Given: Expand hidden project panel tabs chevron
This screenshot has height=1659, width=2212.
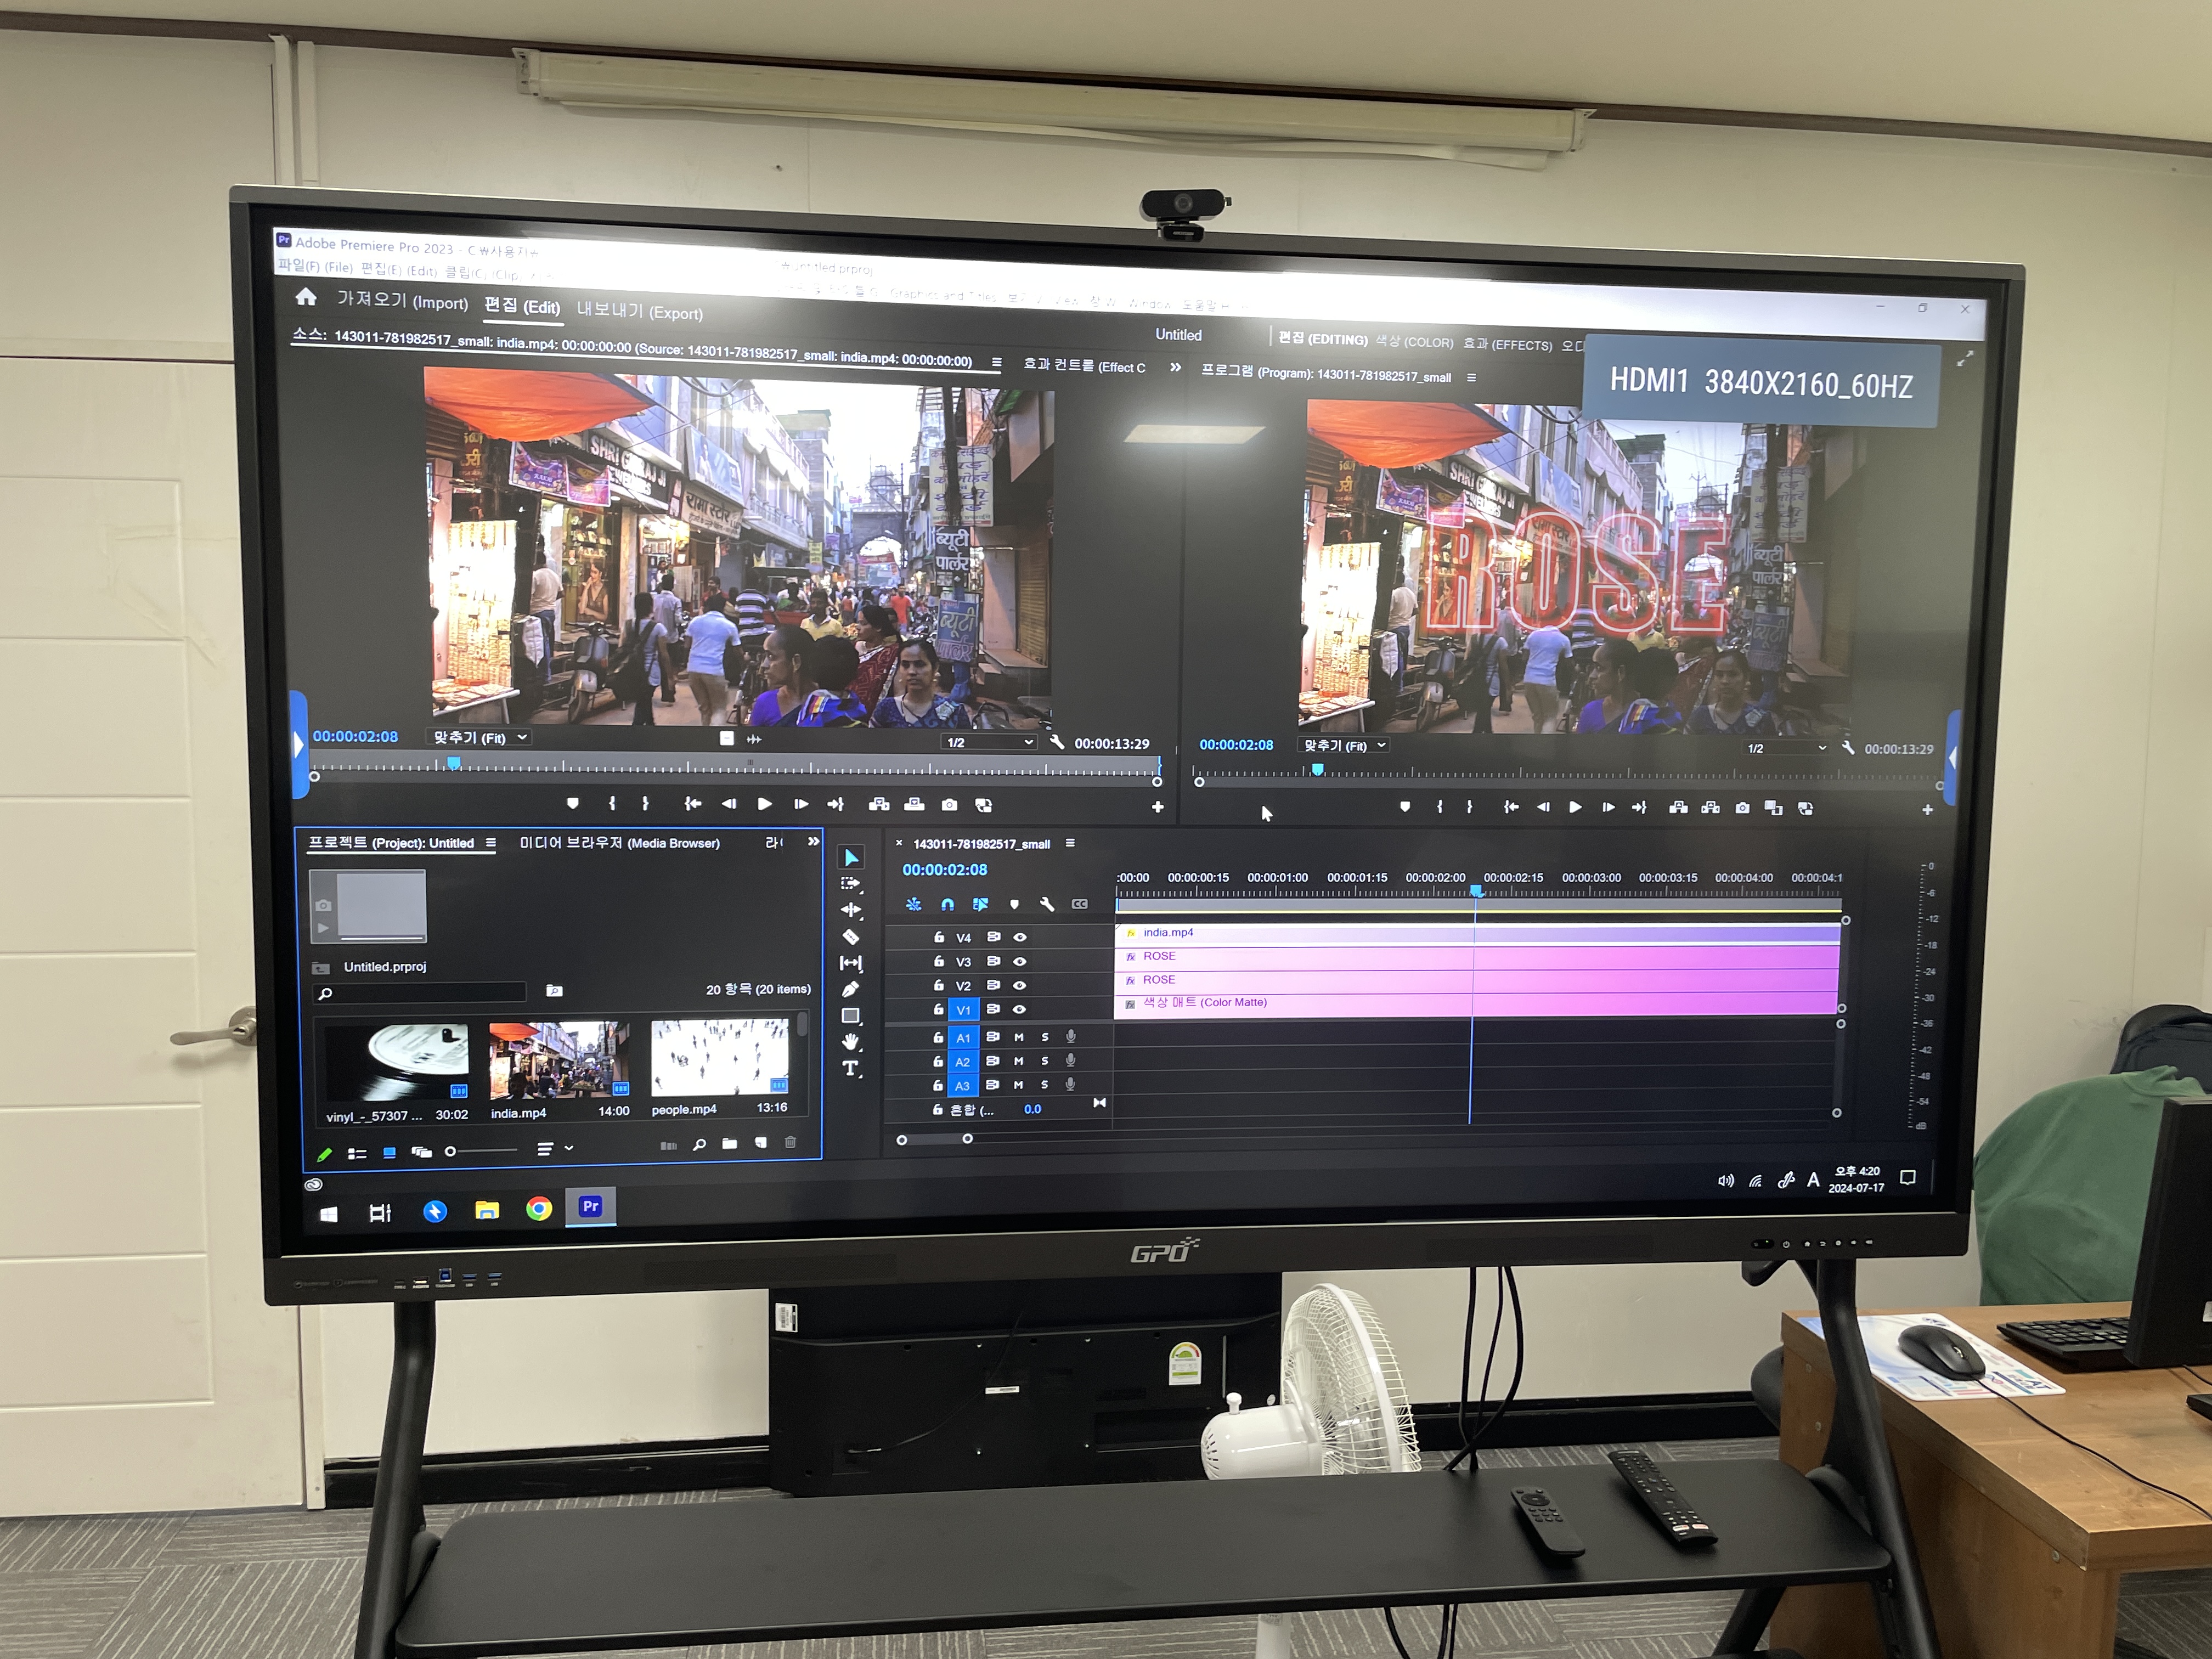Looking at the screenshot, I should point(813,842).
